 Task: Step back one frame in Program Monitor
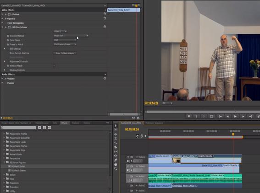click(228, 117)
